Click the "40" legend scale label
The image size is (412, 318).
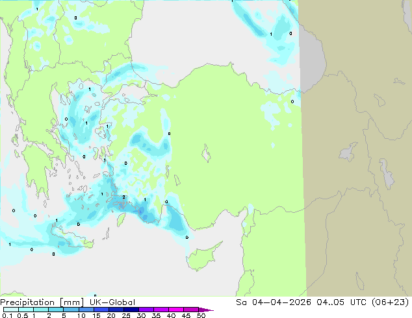(x=171, y=315)
